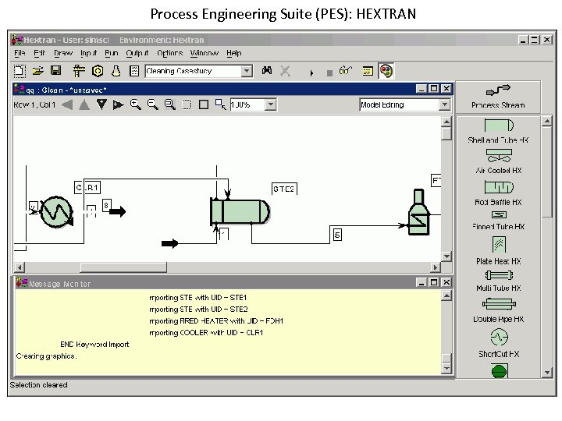This screenshot has width=562, height=421.
Task: Click the flowsheet horizontal scrollbar thumb
Action: [x=123, y=267]
